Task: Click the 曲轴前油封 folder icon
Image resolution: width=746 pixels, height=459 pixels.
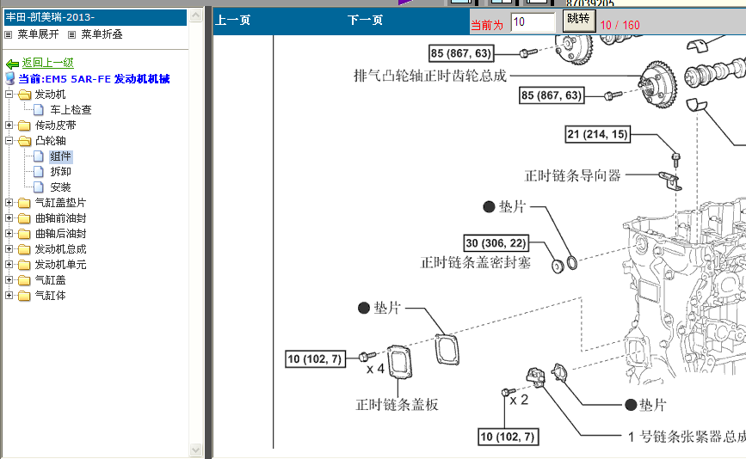Action: 24,218
